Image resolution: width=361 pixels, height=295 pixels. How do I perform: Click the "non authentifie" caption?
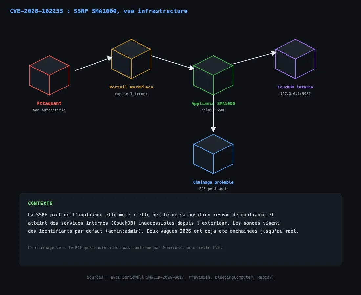pos(49,110)
